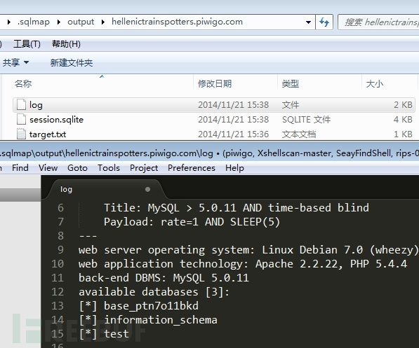This screenshot has height=348, width=419.
Task: Click 'available databases [3]:' line
Action: [154, 292]
